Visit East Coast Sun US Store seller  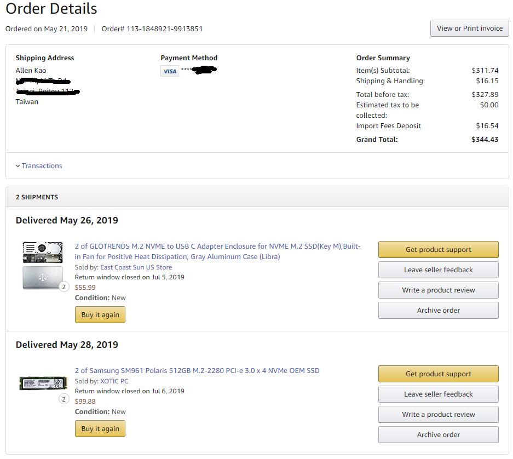tap(136, 267)
